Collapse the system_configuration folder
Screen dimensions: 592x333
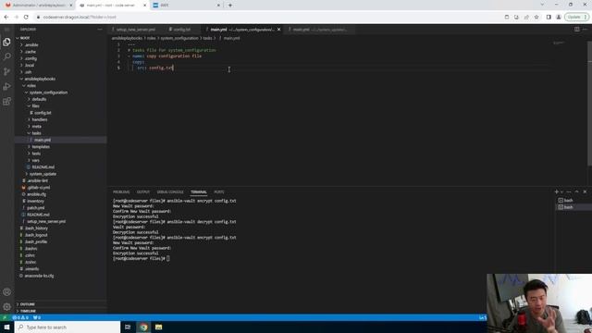(47, 92)
